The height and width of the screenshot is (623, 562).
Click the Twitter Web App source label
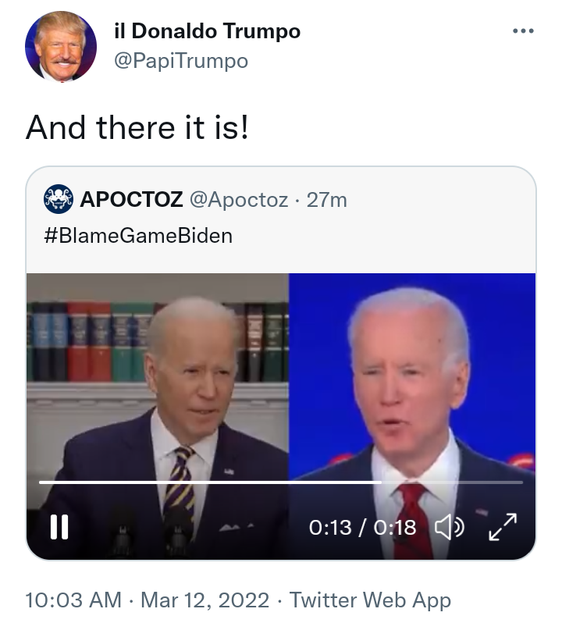370,600
